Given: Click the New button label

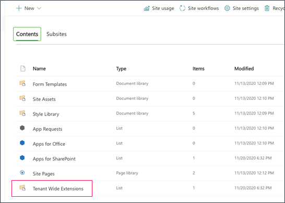Looking at the screenshot, I should [29, 8].
